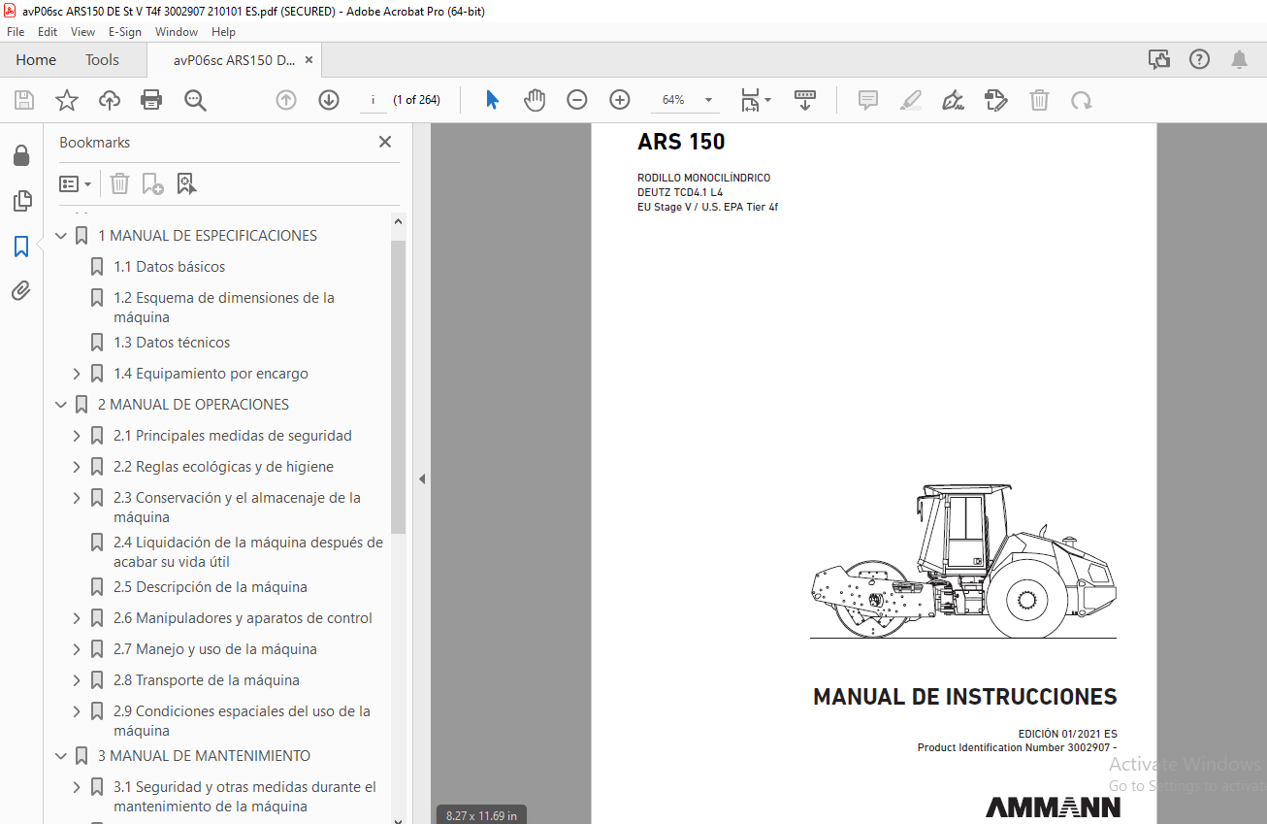This screenshot has width=1267, height=824.
Task: Expand 2.3 Conservación y el almacenaje
Action: [x=77, y=498]
